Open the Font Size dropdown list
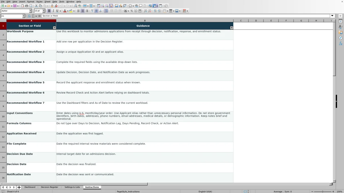 pyautogui.click(x=44, y=11)
